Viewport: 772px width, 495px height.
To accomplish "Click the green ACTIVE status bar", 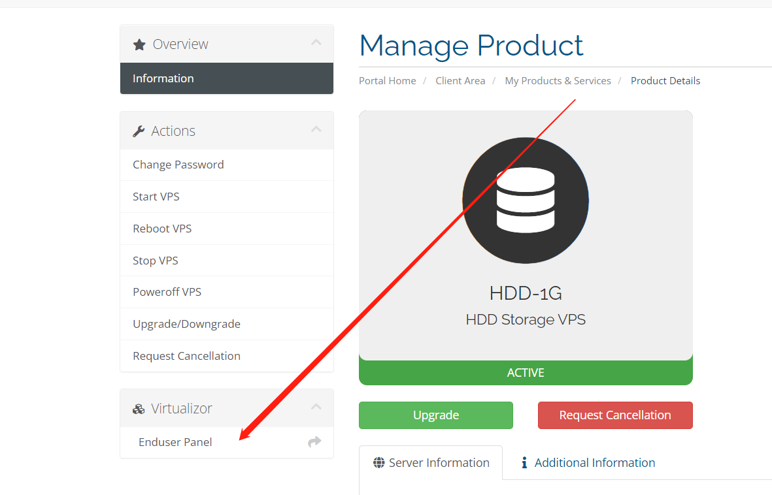I will (526, 373).
